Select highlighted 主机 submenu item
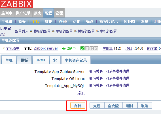Viewport: 161px width, 114px height. [x=35, y=21]
